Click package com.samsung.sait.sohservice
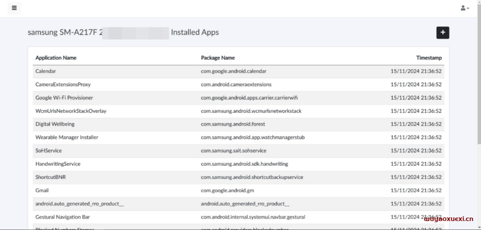This screenshot has height=230, width=481. pos(233,151)
